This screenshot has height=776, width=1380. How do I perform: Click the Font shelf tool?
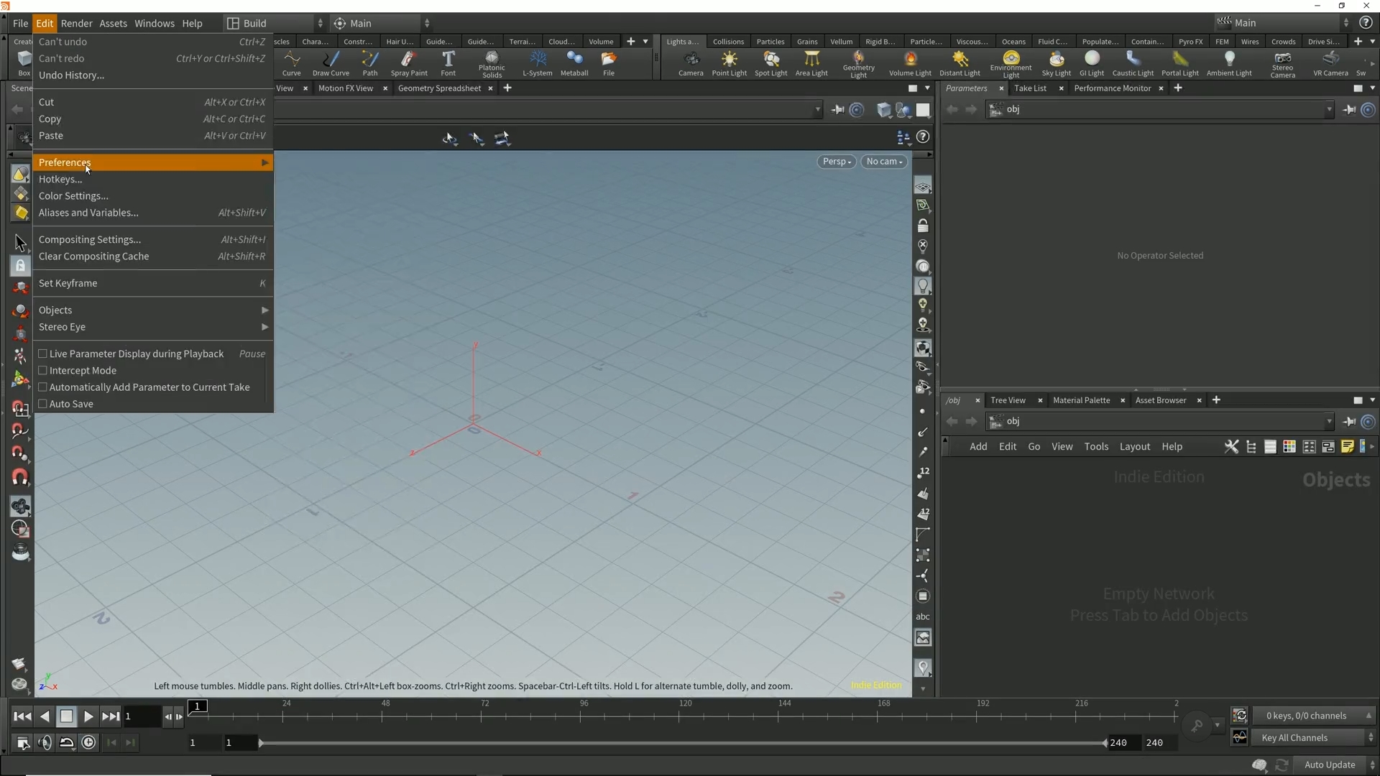[448, 63]
